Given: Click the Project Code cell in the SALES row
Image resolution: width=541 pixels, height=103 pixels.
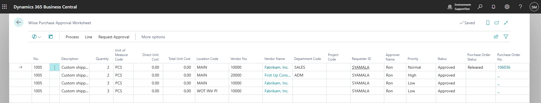Looking at the screenshot, I should pos(338,67).
